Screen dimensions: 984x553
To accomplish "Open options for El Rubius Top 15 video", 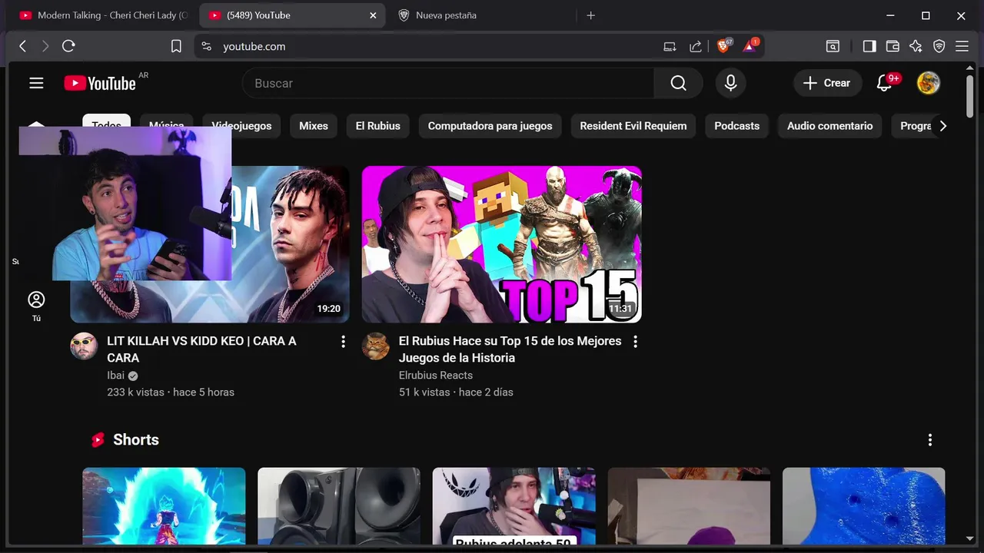I will (635, 342).
